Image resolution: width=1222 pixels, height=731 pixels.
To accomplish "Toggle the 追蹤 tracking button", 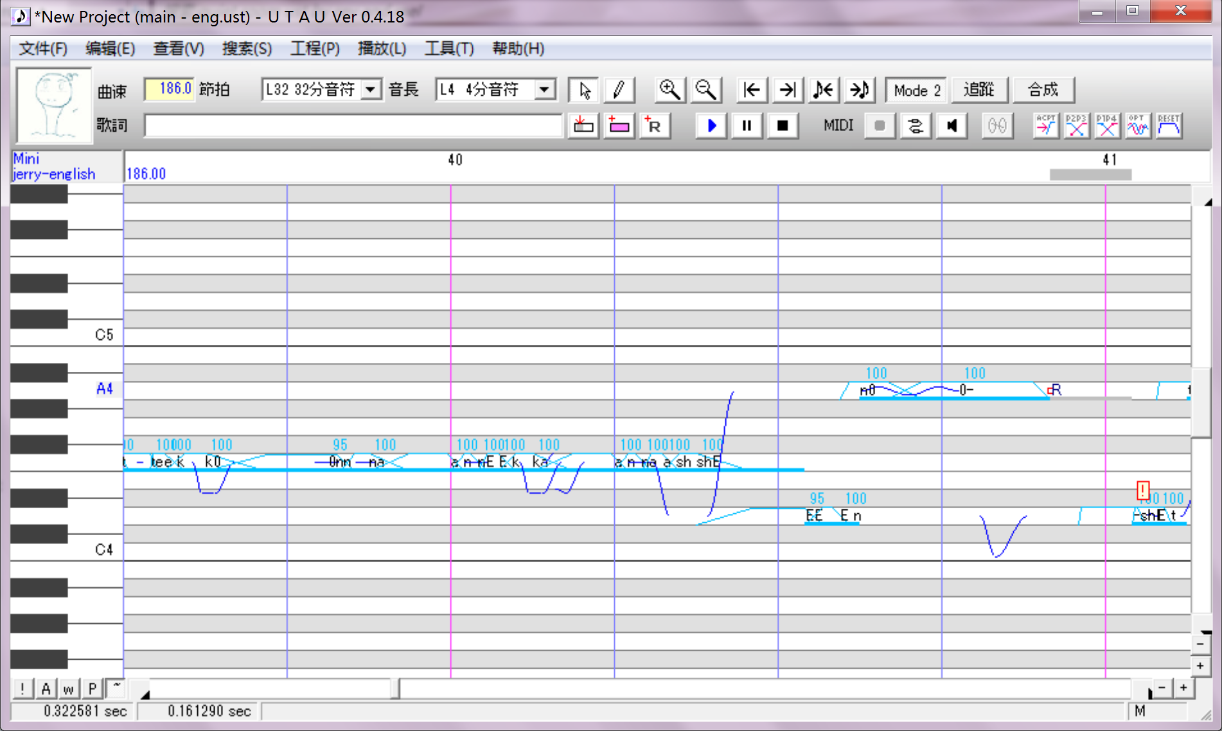I will pyautogui.click(x=980, y=90).
